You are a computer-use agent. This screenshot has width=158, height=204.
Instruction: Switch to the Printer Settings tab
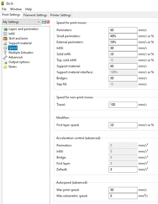(x=61, y=15)
